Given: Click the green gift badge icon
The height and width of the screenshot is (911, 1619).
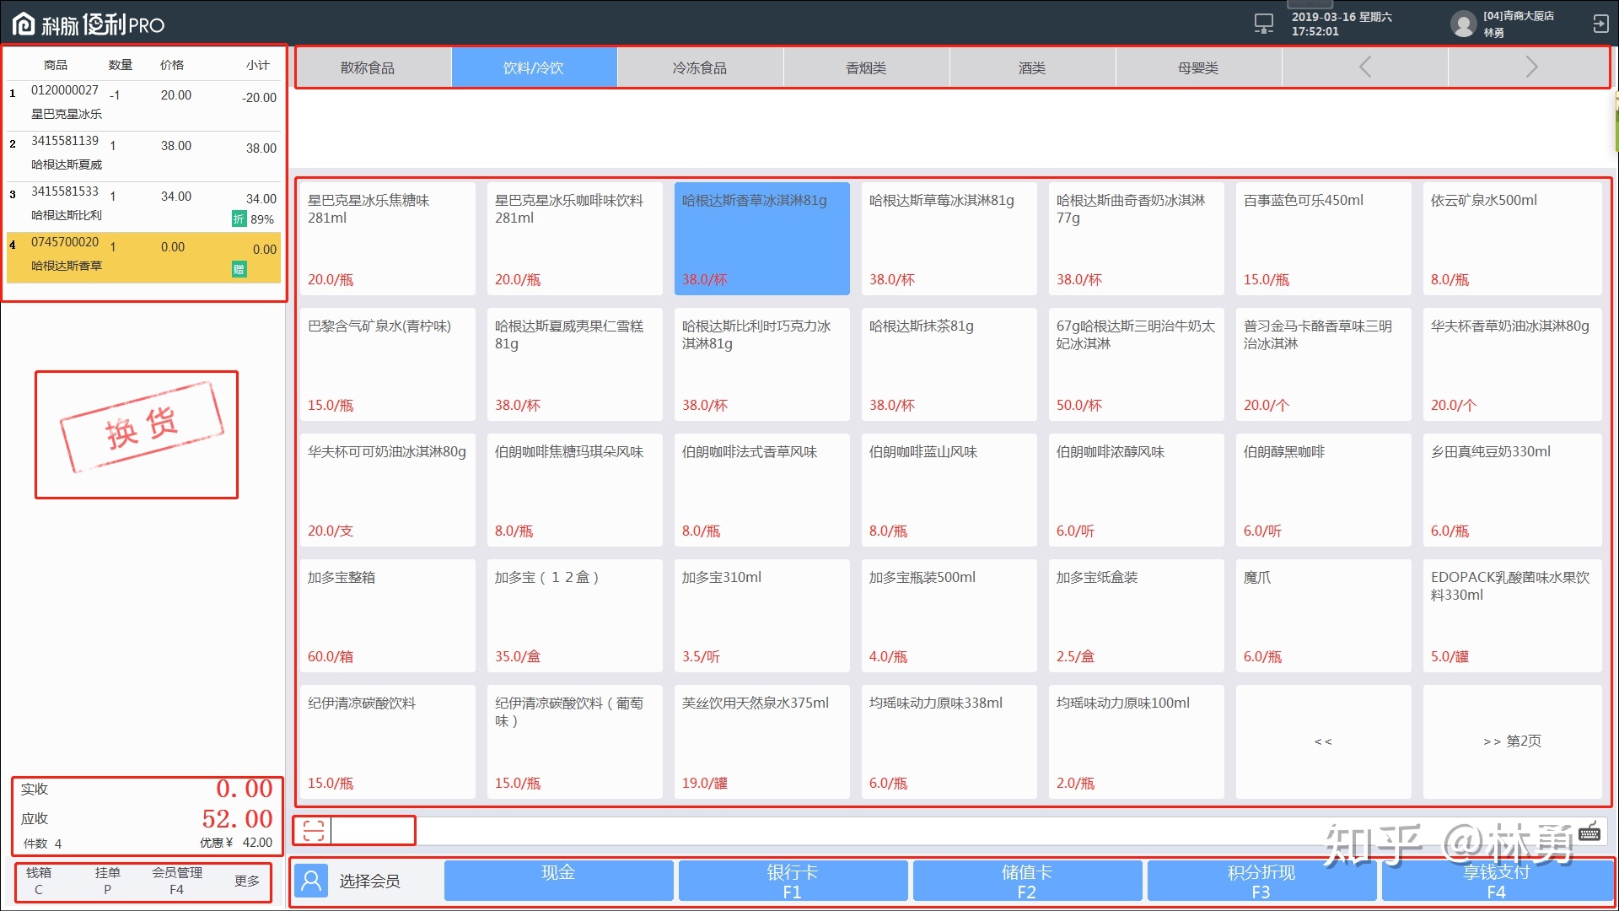Looking at the screenshot, I should (x=239, y=269).
